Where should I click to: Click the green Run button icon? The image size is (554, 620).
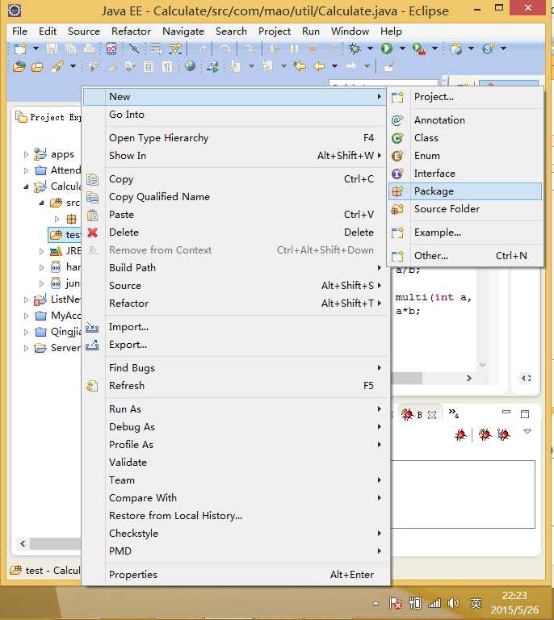[386, 48]
